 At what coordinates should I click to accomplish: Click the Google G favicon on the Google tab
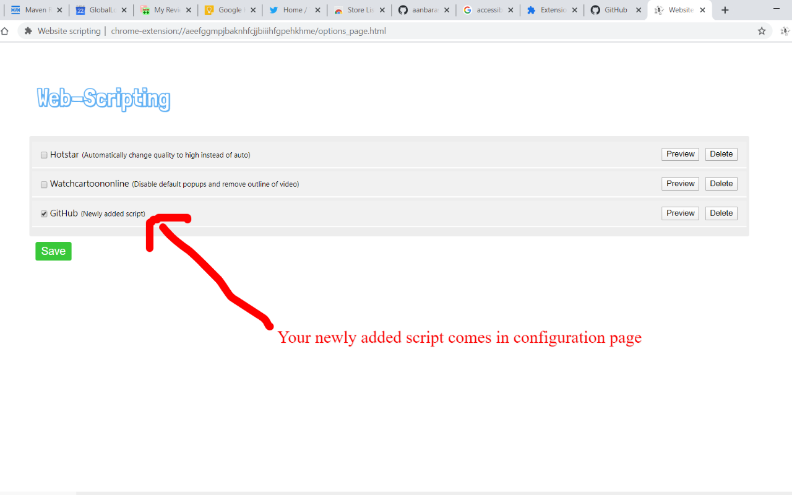(210, 9)
